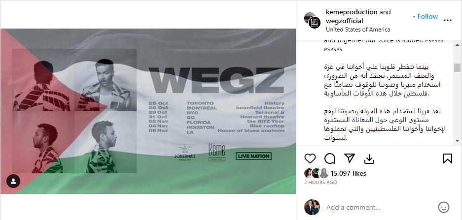The image size is (462, 220).
Task: Click the download arrow icon
Action: [369, 159]
